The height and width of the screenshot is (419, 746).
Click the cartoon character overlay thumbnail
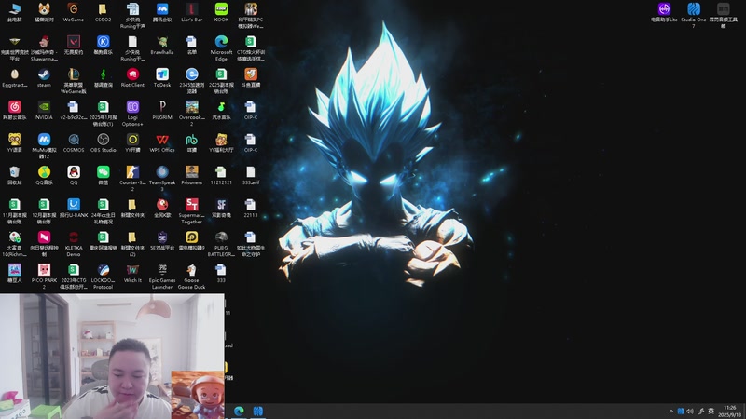click(x=198, y=395)
